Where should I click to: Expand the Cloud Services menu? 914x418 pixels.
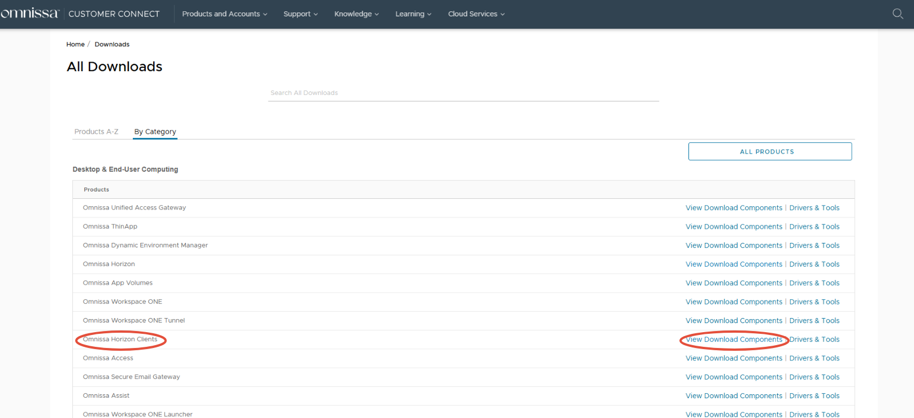[477, 14]
